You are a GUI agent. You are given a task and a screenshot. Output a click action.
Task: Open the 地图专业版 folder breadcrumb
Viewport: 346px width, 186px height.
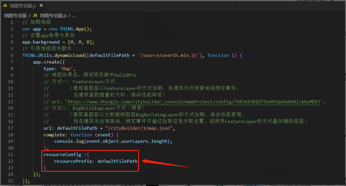[15, 16]
